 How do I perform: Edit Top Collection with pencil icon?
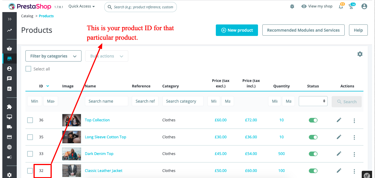pos(339,120)
